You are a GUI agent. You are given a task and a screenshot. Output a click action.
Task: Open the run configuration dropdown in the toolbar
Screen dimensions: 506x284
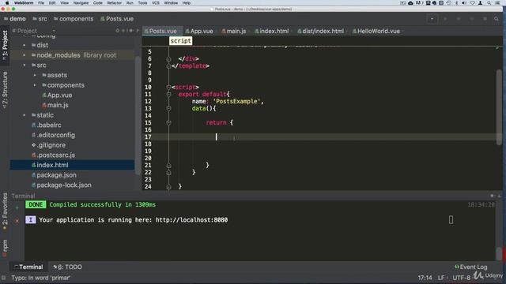pos(432,19)
